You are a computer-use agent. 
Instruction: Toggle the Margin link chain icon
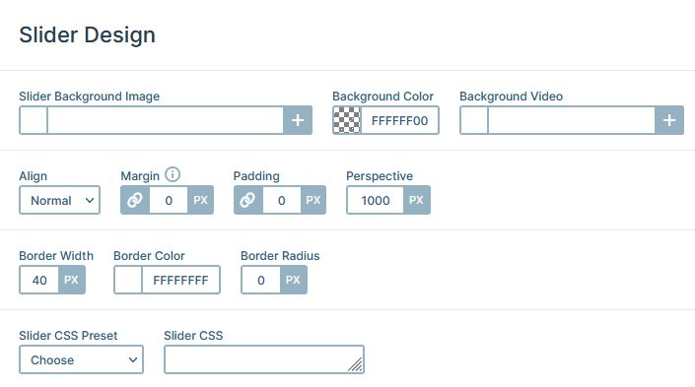135,200
